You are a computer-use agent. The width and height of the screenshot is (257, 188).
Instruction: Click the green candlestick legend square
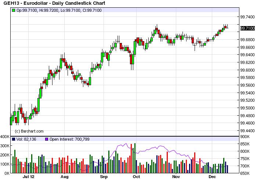14,10
